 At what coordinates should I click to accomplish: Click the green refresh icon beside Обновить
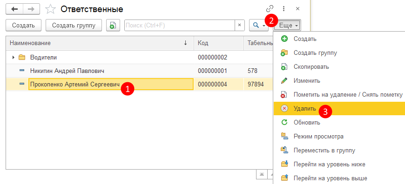(x=284, y=122)
